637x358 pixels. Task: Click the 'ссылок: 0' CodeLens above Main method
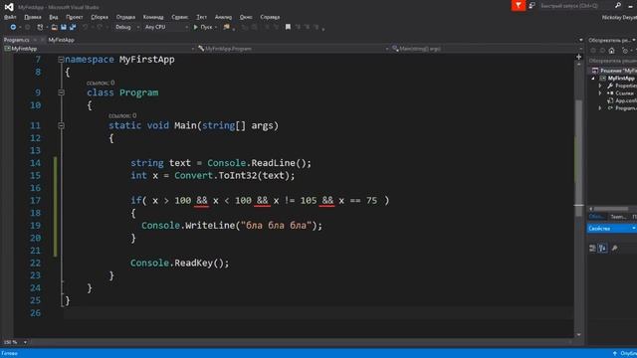122,115
